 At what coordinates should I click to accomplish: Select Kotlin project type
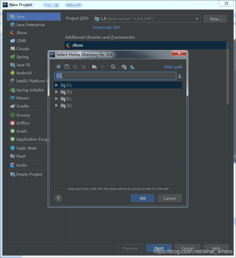[x=27, y=165]
